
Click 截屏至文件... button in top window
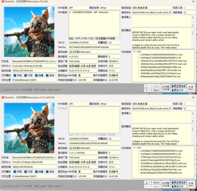179,90
